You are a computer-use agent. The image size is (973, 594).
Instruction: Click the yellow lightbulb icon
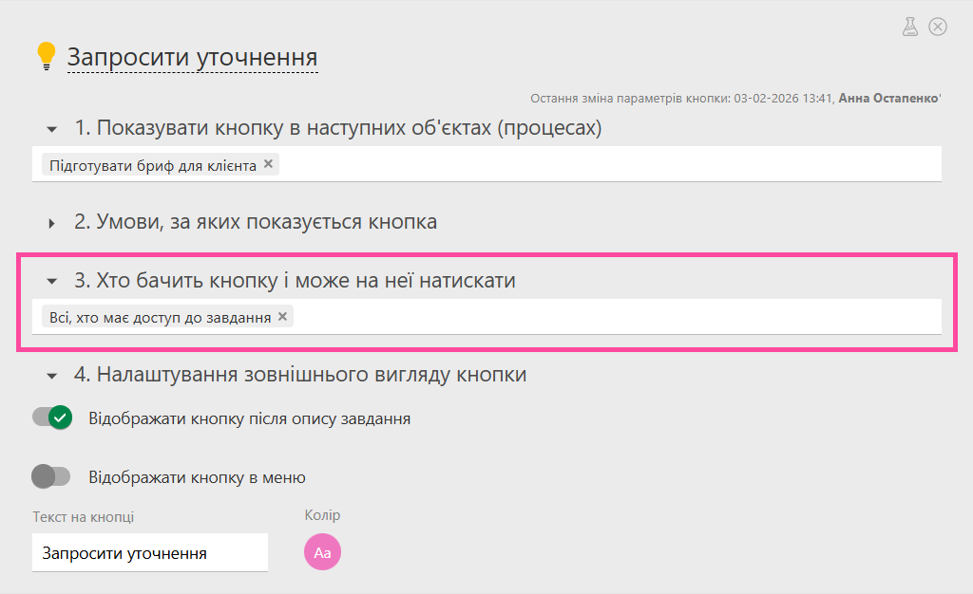click(46, 55)
